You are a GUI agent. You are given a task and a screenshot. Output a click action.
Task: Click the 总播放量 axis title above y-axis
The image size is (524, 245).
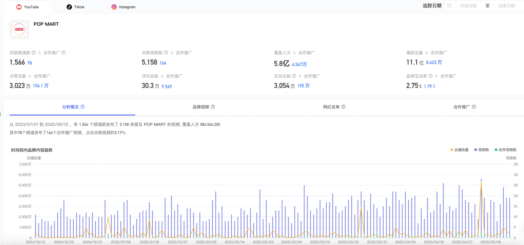click(x=34, y=158)
